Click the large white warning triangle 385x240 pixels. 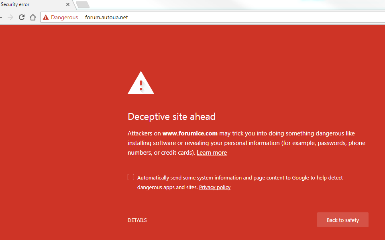(141, 83)
